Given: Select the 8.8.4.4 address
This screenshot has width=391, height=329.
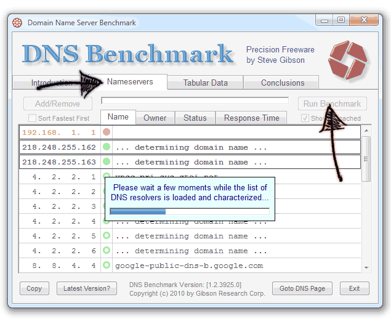Looking at the screenshot, I should (64, 266).
